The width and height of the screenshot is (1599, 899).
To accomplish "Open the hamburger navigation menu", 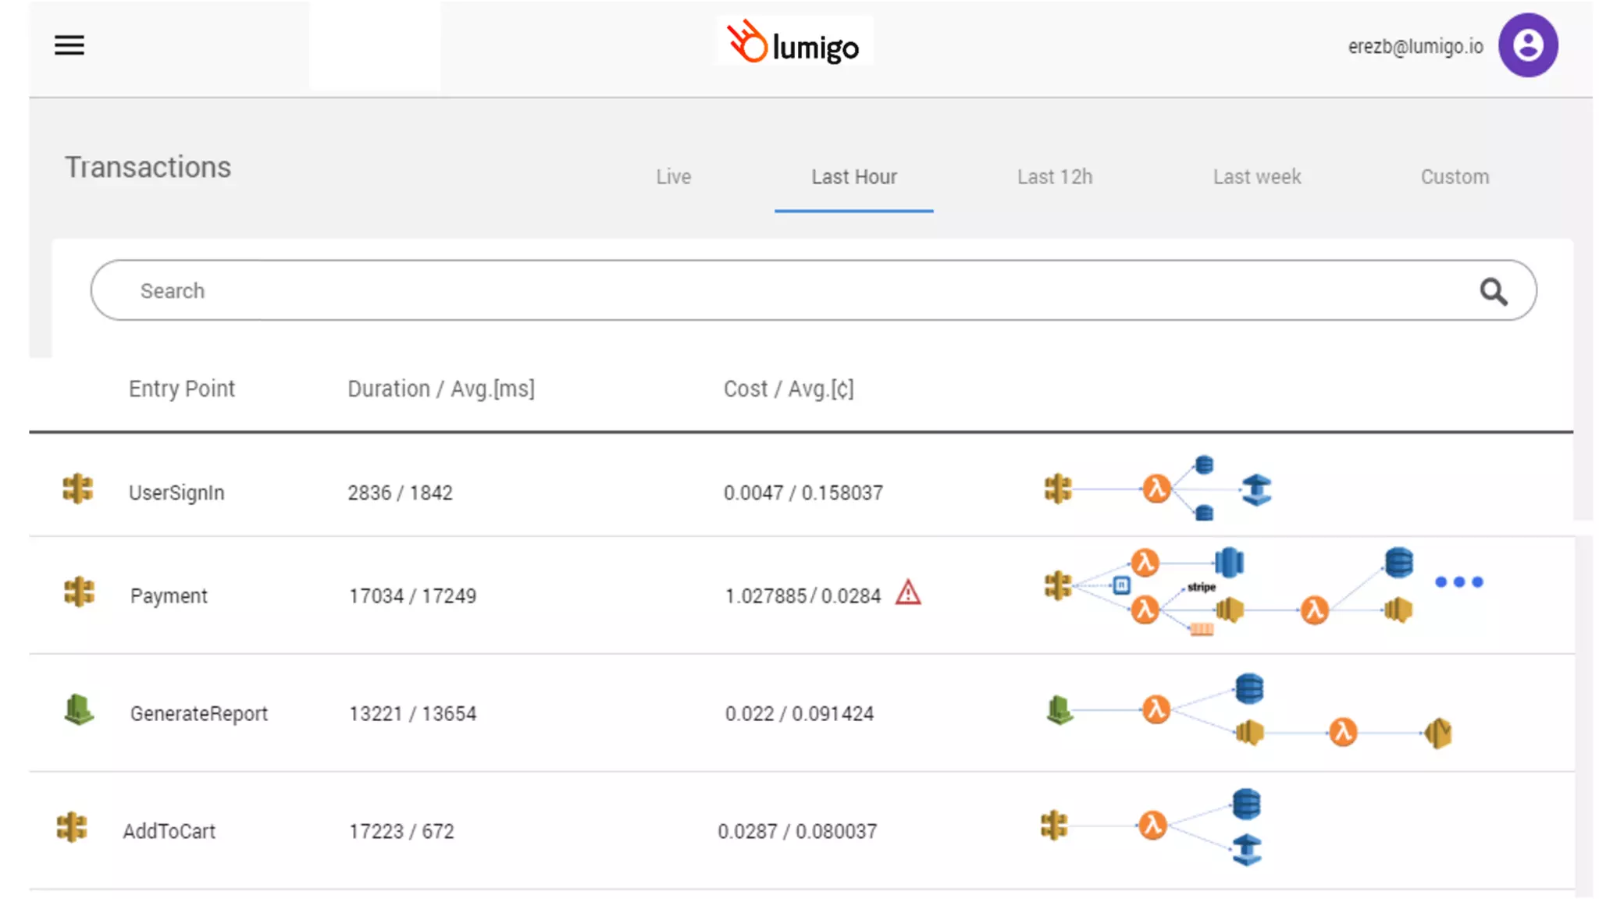I will [69, 45].
